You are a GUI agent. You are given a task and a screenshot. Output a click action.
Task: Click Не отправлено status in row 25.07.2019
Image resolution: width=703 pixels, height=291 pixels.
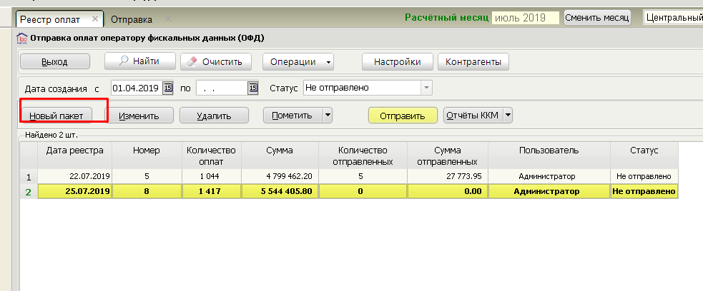pos(644,191)
